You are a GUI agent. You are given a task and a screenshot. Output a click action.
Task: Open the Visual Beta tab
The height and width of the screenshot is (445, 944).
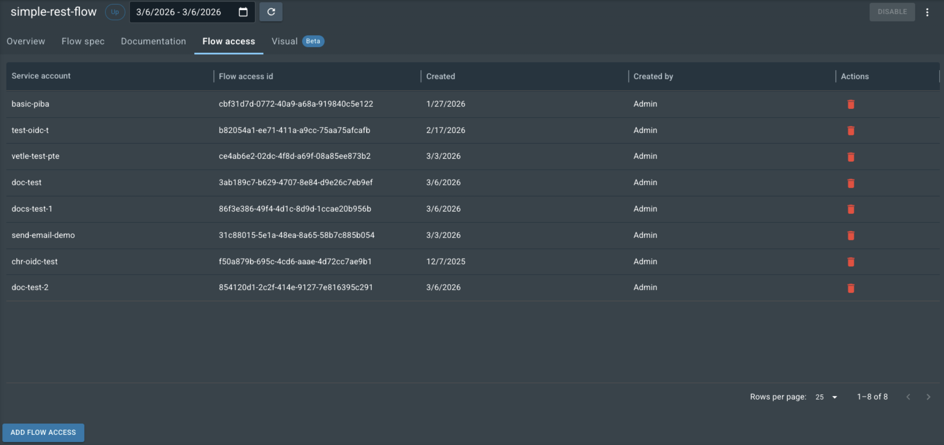(298, 41)
